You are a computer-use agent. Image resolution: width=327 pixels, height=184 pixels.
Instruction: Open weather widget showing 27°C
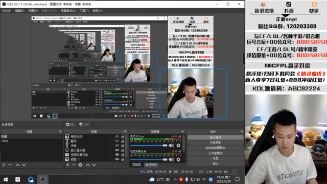tap(159, 179)
